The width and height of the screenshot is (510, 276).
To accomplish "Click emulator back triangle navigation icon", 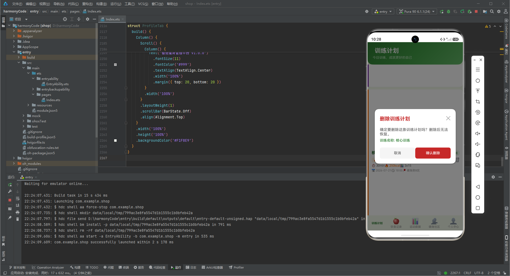I will [x=478, y=187].
